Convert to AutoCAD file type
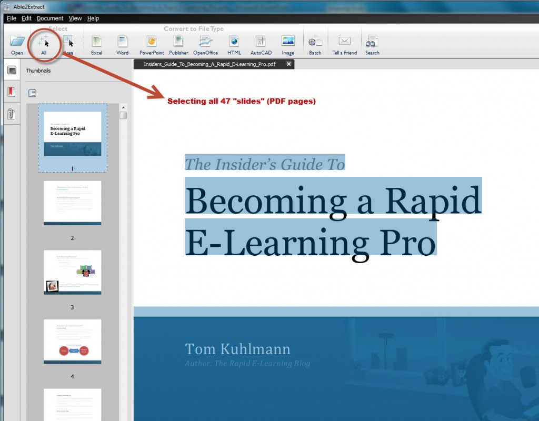This screenshot has height=421, width=539. (x=261, y=45)
